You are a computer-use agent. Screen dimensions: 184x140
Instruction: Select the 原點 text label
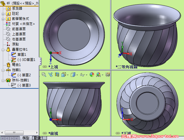tap(15, 44)
